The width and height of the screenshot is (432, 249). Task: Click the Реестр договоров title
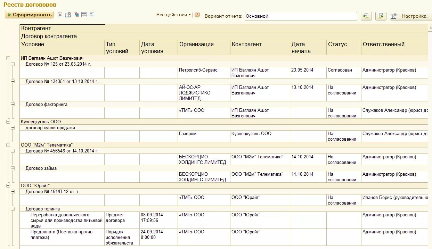[x=30, y=5]
